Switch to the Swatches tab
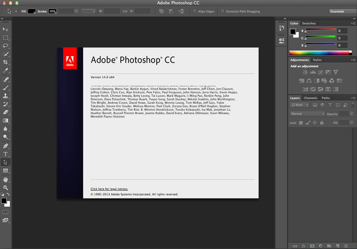This screenshot has width=357, height=249. click(309, 23)
